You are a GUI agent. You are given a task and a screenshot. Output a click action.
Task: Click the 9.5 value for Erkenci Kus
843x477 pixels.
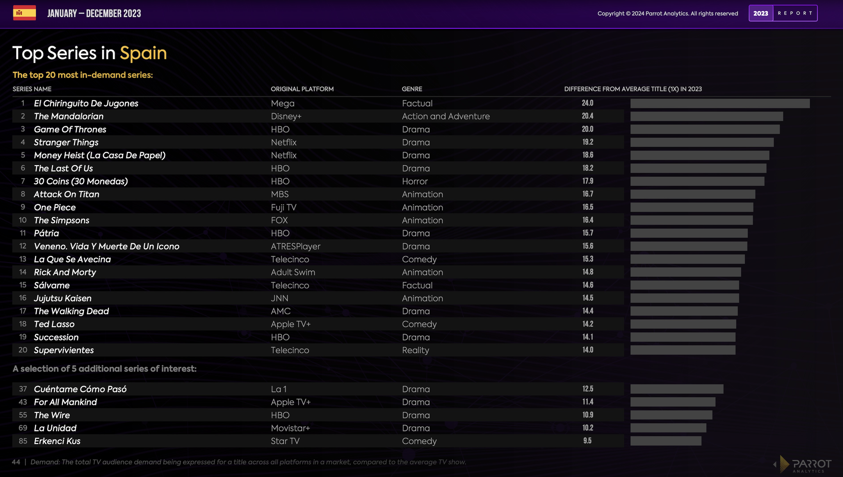click(588, 441)
